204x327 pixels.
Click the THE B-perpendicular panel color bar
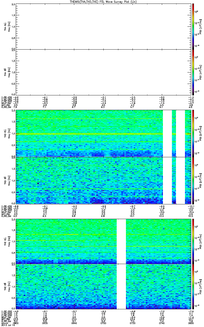coord(193,241)
